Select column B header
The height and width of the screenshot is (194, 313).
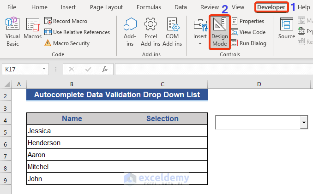[72, 84]
